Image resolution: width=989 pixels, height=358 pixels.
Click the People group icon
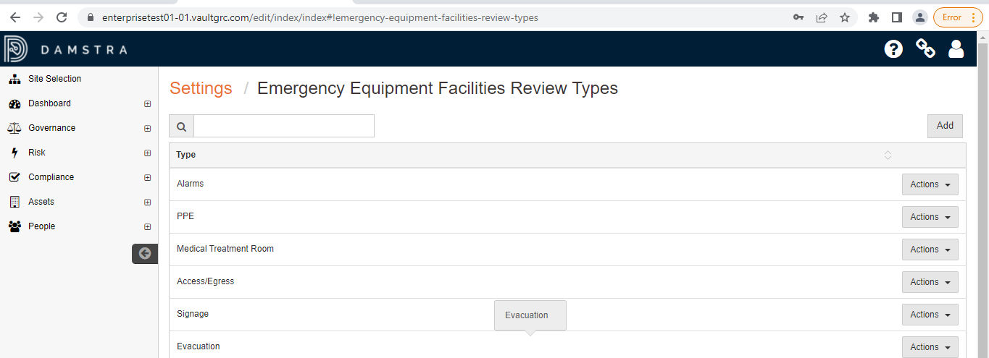point(14,226)
